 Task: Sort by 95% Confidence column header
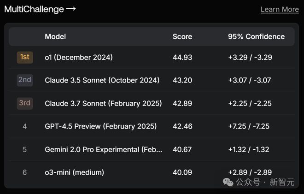pyautogui.click(x=256, y=36)
